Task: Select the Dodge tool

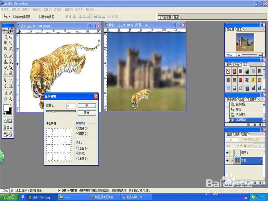Action: 10,73
